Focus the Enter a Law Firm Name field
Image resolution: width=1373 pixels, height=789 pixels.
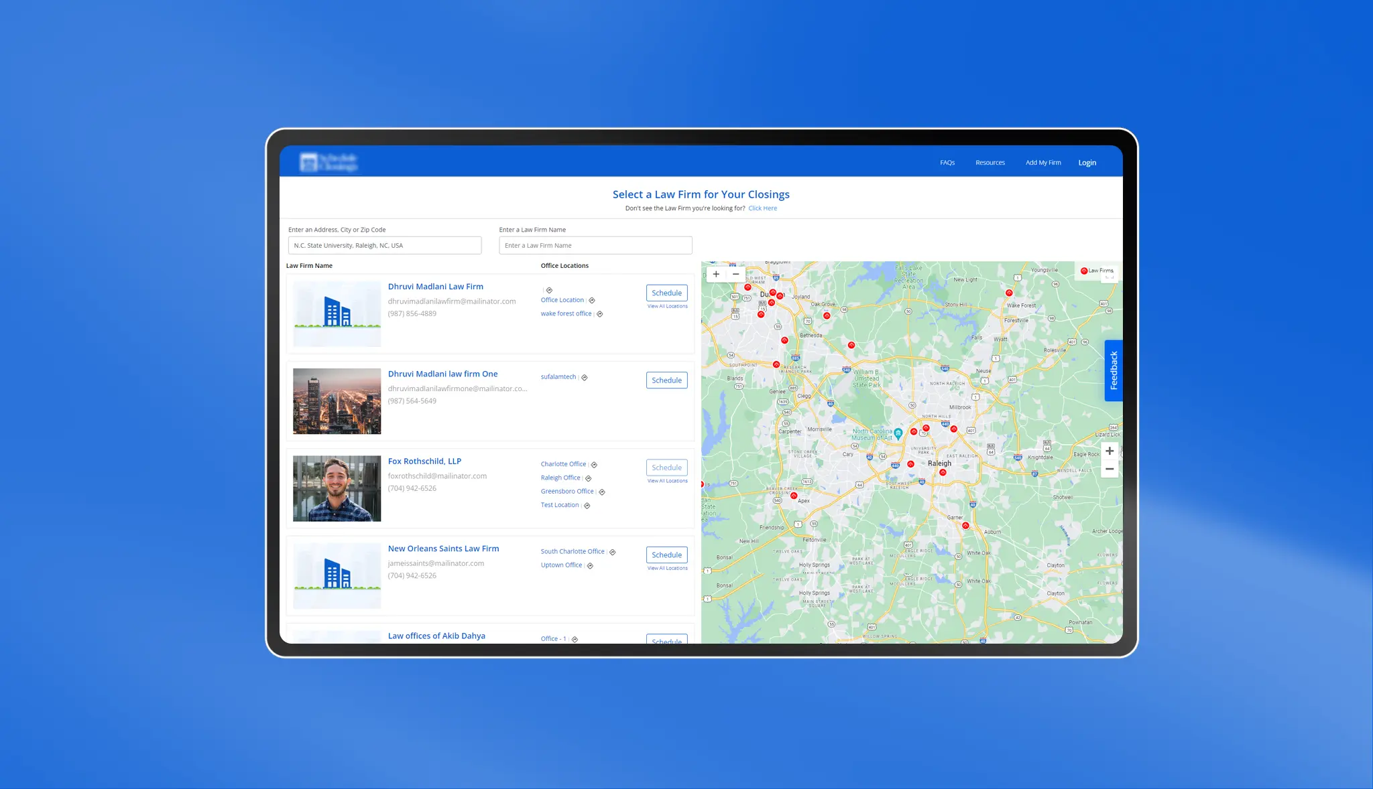(x=595, y=245)
